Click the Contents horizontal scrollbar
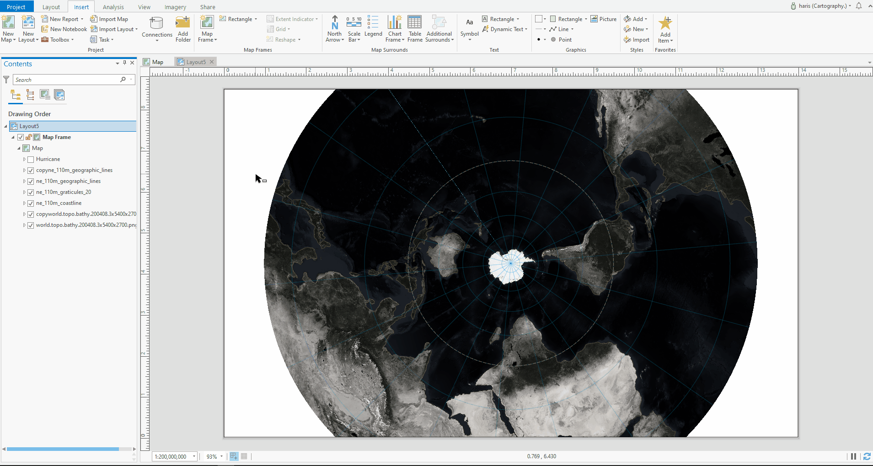 pos(63,449)
